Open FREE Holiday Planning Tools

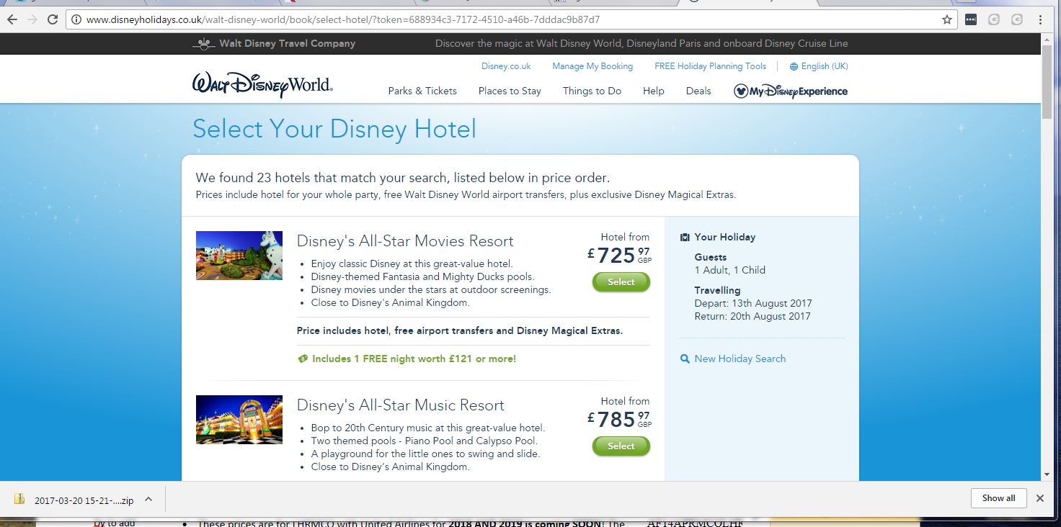click(710, 66)
